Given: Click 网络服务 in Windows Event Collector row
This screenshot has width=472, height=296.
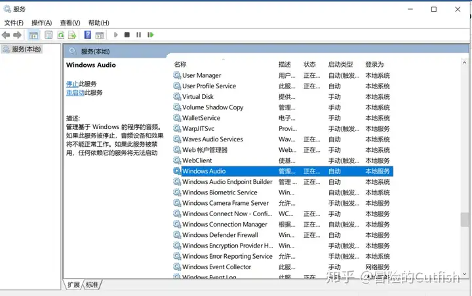Looking at the screenshot, I should tap(378, 267).
